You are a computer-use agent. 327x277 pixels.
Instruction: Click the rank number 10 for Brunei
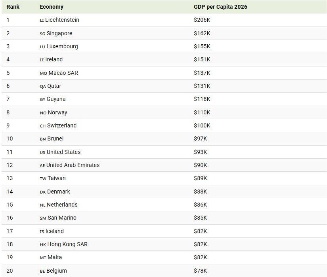[x=10, y=138]
